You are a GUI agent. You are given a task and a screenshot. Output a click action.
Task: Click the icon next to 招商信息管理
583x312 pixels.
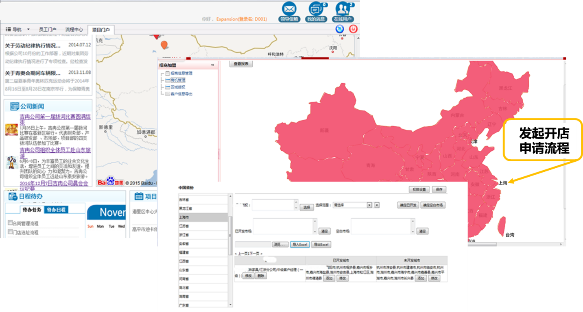[x=168, y=73]
